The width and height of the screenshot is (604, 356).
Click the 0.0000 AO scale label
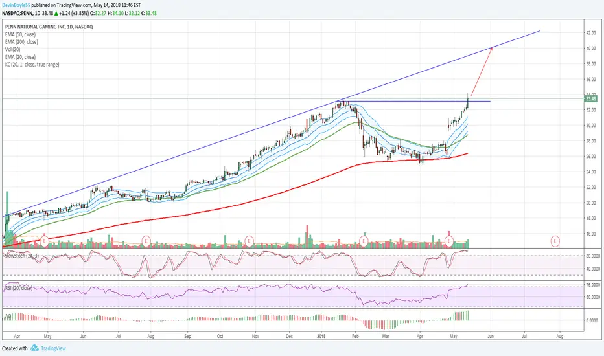pyautogui.click(x=592, y=320)
